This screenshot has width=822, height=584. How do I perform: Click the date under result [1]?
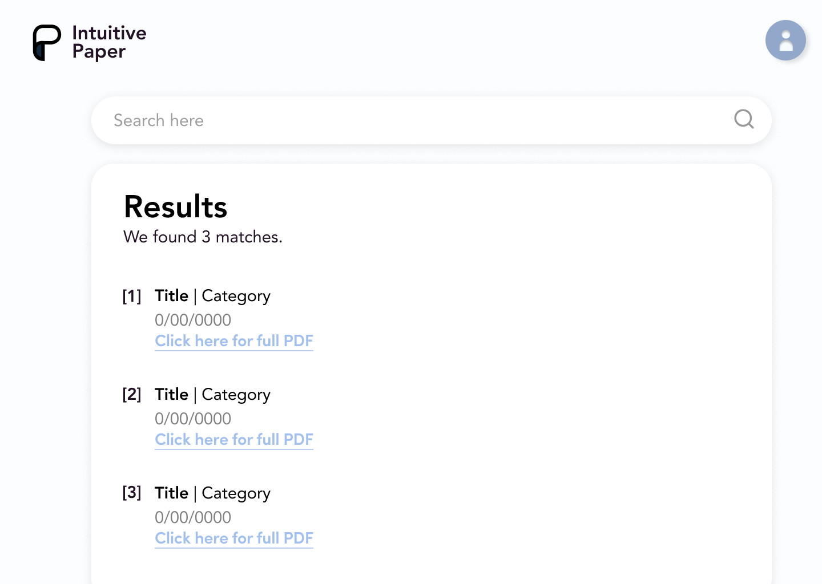point(193,320)
